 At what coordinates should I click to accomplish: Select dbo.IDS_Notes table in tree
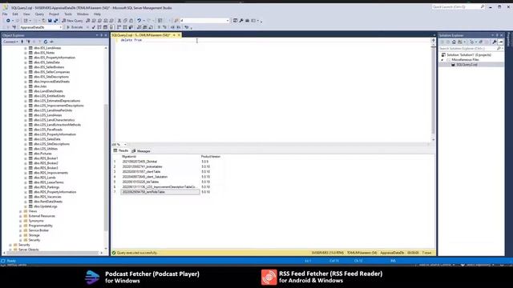[44, 53]
